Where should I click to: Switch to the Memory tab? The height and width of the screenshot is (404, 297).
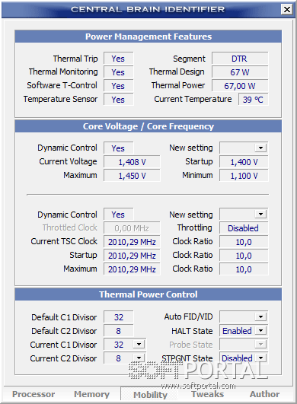[x=92, y=394]
